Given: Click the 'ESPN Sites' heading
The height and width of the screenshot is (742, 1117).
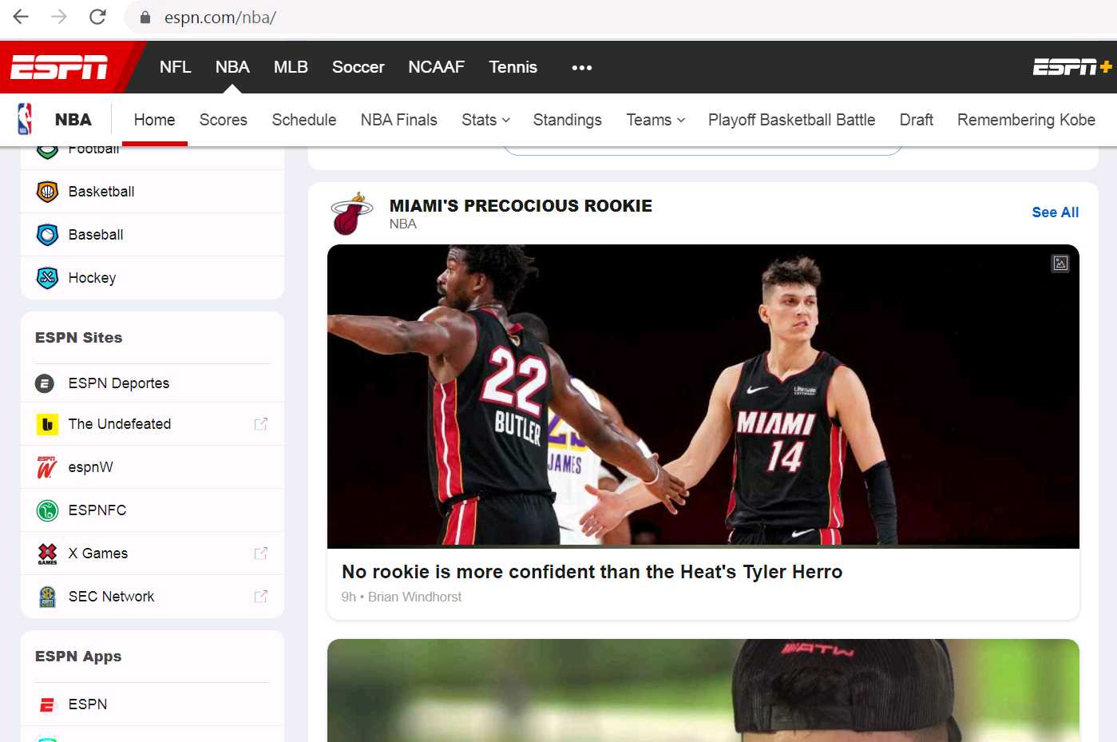Looking at the screenshot, I should point(78,338).
